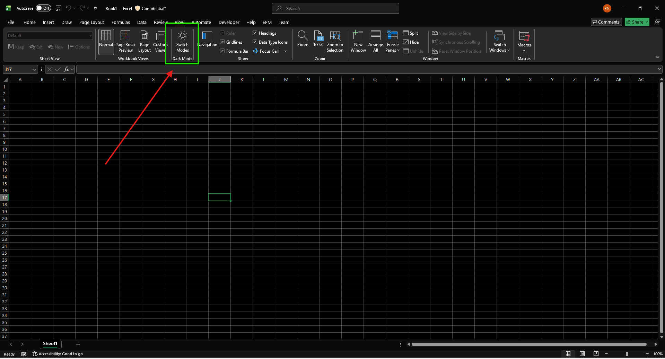
Task: Open the Freeze Panes dropdown
Action: click(393, 42)
